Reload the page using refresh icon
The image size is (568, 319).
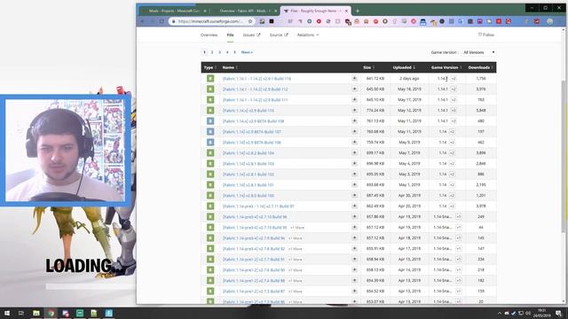(162, 21)
